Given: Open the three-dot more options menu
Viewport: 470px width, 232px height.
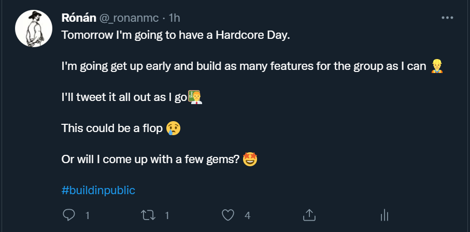Looking at the screenshot, I should coord(447,18).
